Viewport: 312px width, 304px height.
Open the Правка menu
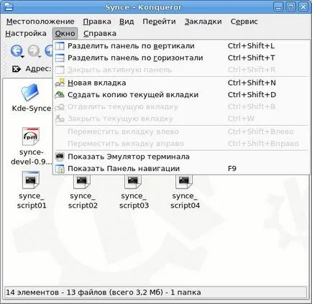click(97, 22)
